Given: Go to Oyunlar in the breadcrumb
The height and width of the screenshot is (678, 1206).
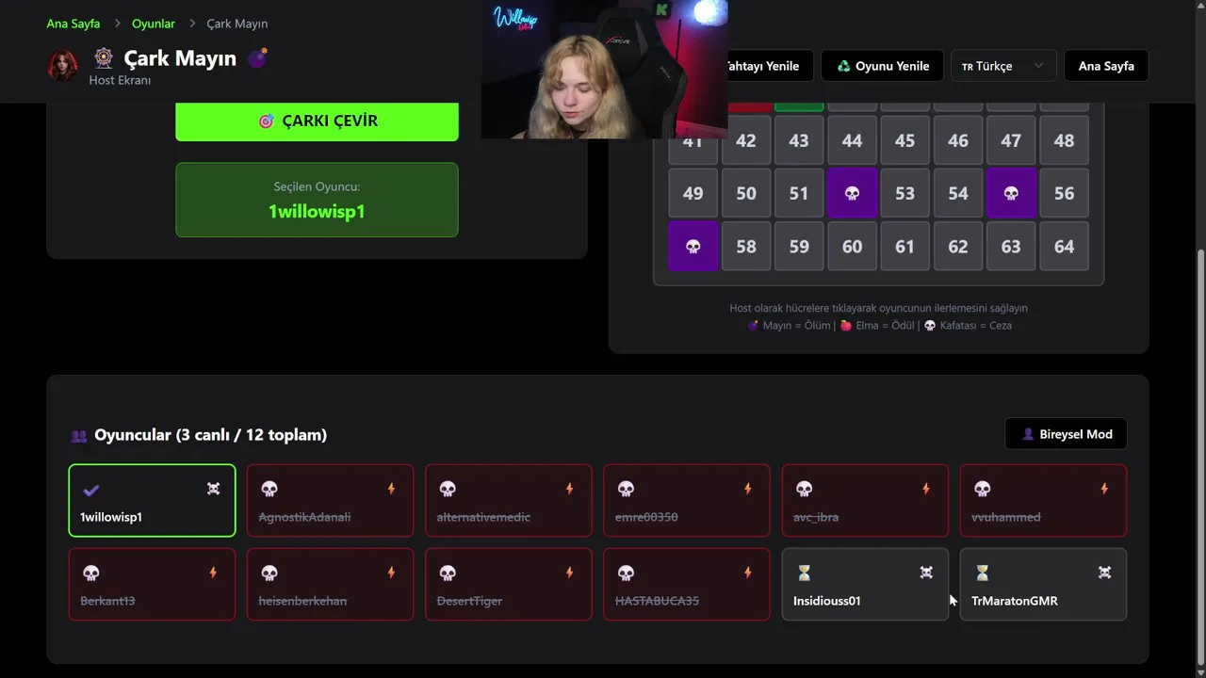Looking at the screenshot, I should (x=154, y=24).
